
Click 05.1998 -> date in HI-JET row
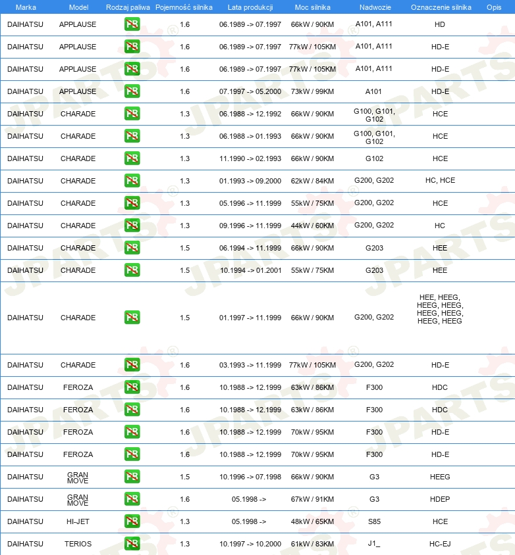249,521
